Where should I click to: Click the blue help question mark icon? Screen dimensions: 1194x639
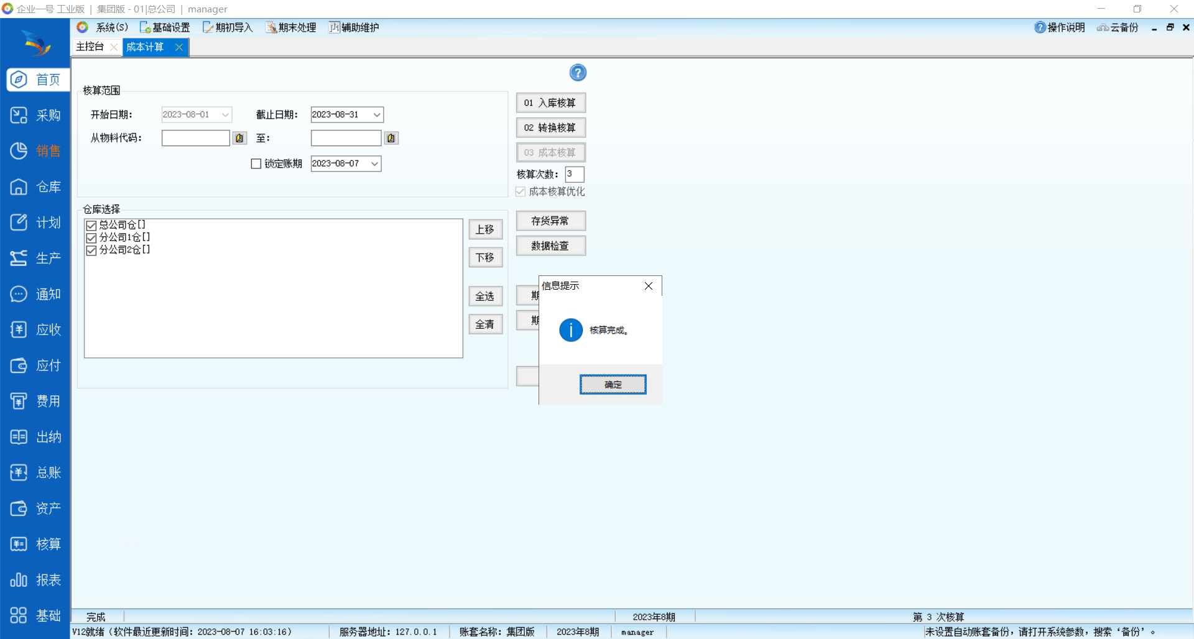(578, 73)
